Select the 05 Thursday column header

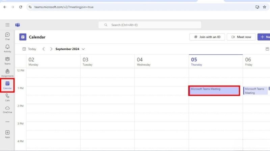(x=216, y=61)
